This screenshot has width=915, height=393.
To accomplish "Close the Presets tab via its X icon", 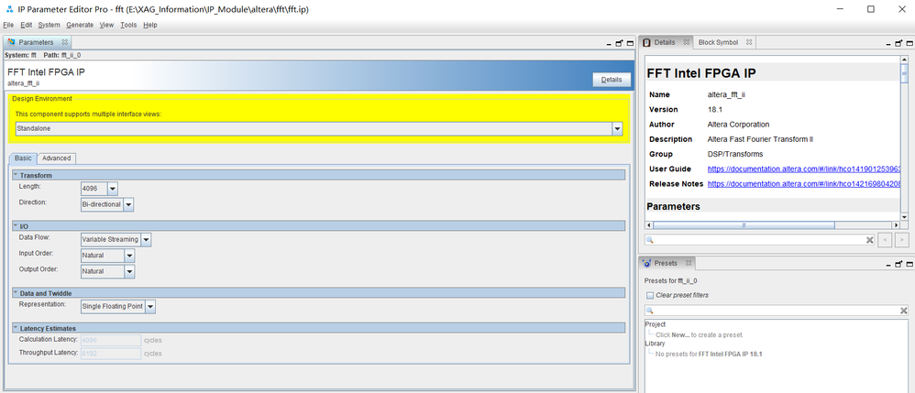I will (x=688, y=264).
